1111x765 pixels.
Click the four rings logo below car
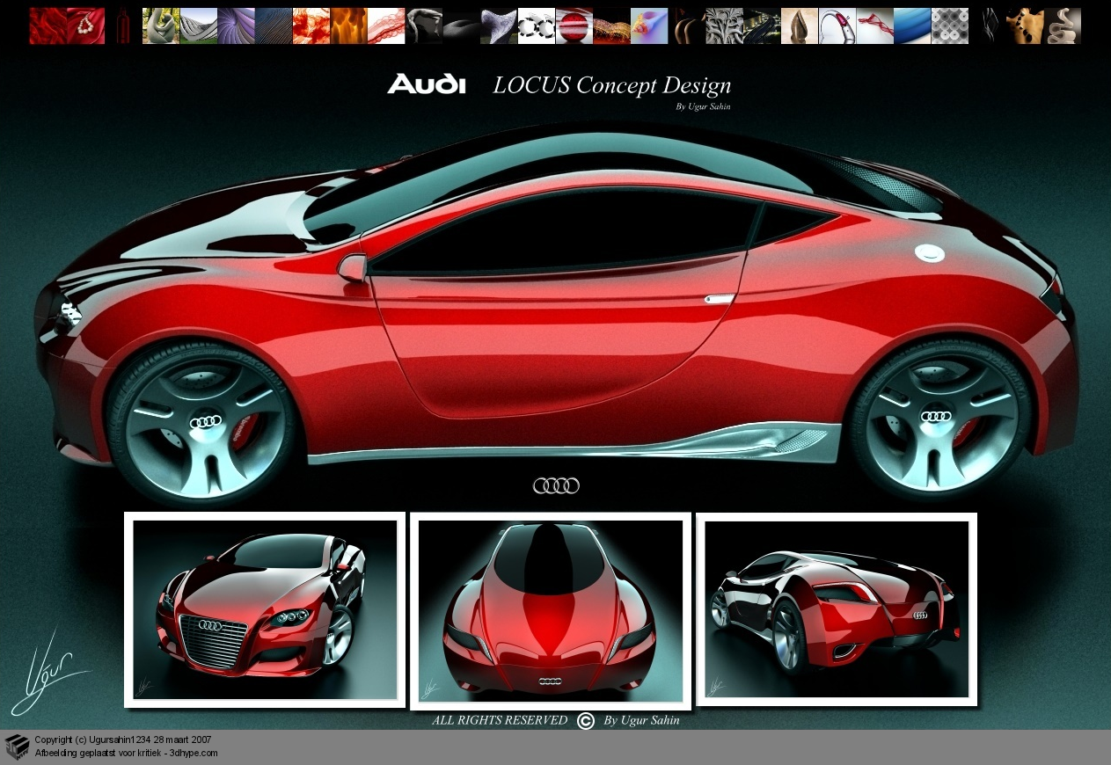556,485
